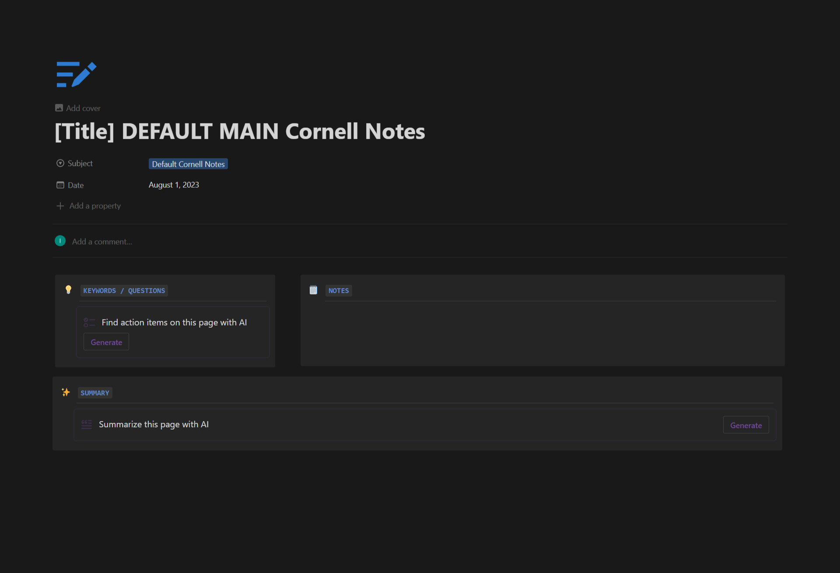Open the Default Cornell Notes tag dropdown

(188, 164)
